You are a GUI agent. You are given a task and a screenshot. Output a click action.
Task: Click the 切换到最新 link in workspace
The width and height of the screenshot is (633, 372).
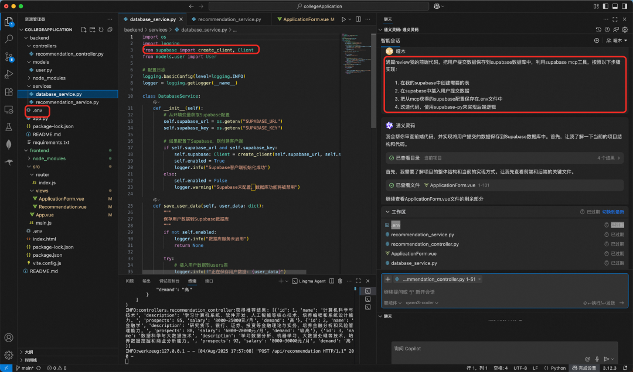point(613,212)
